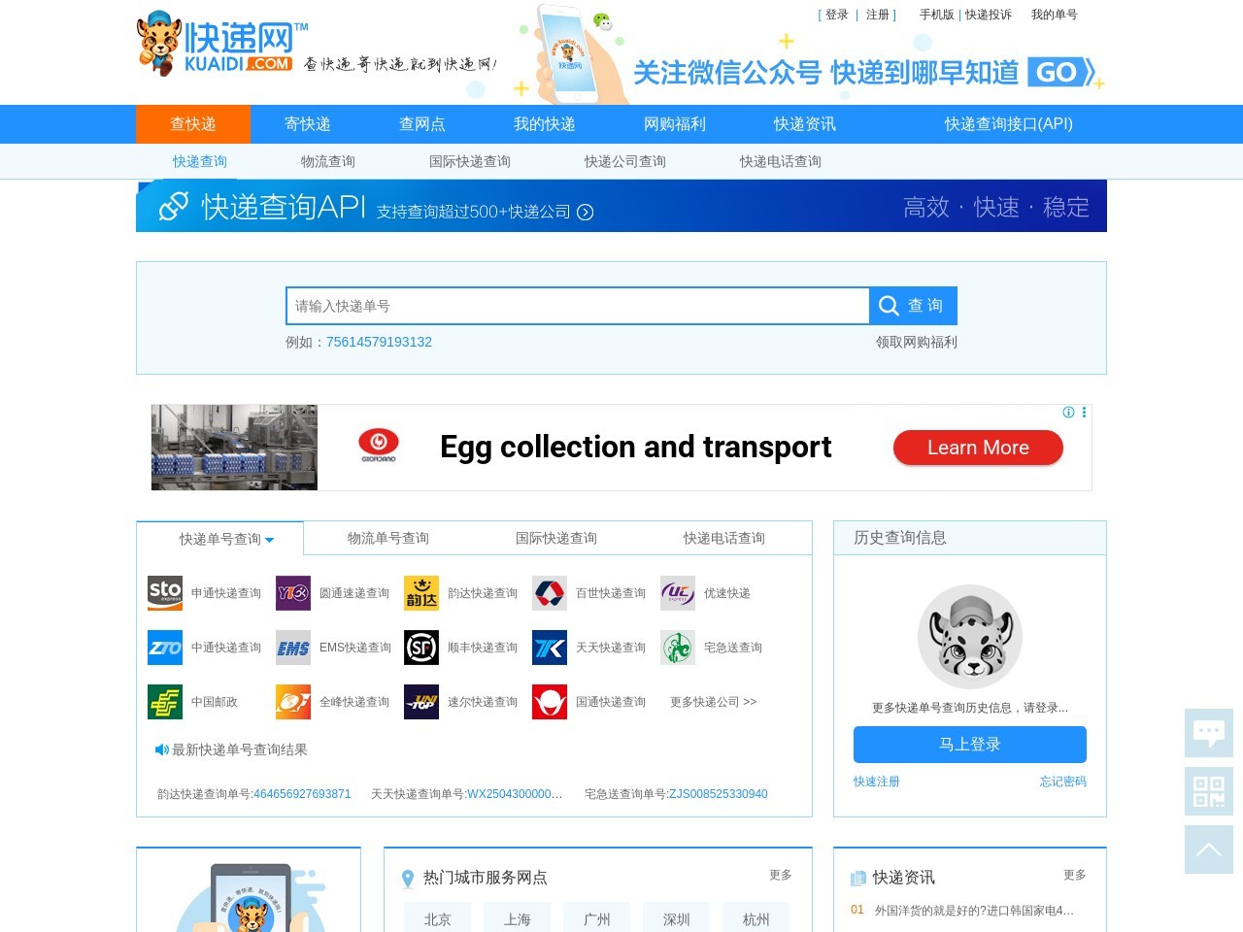Open 快递查询接口(API) menu item

[x=1009, y=124]
